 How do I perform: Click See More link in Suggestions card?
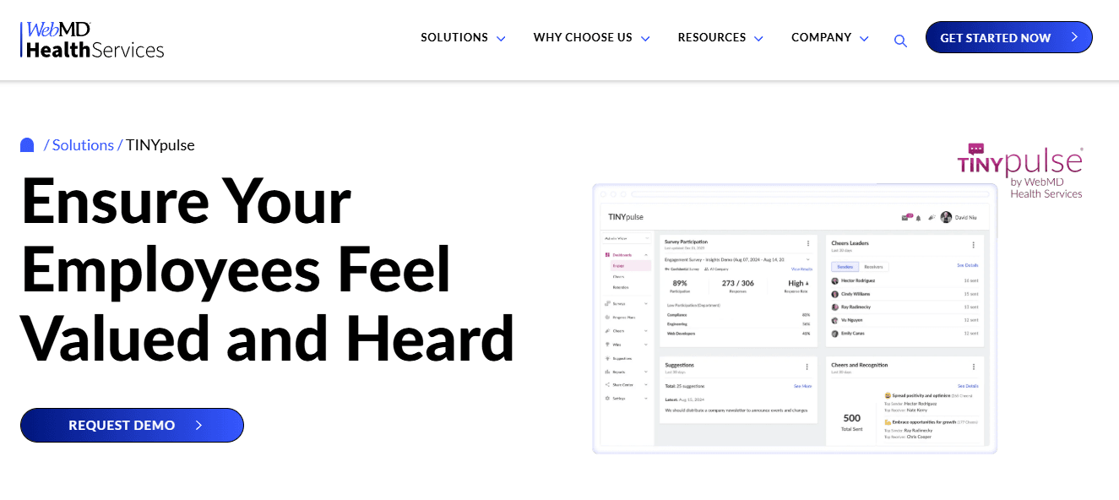pos(802,386)
